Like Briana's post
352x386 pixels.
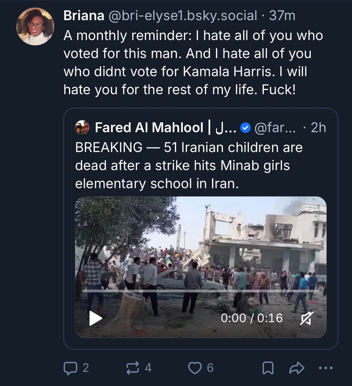pyautogui.click(x=195, y=368)
